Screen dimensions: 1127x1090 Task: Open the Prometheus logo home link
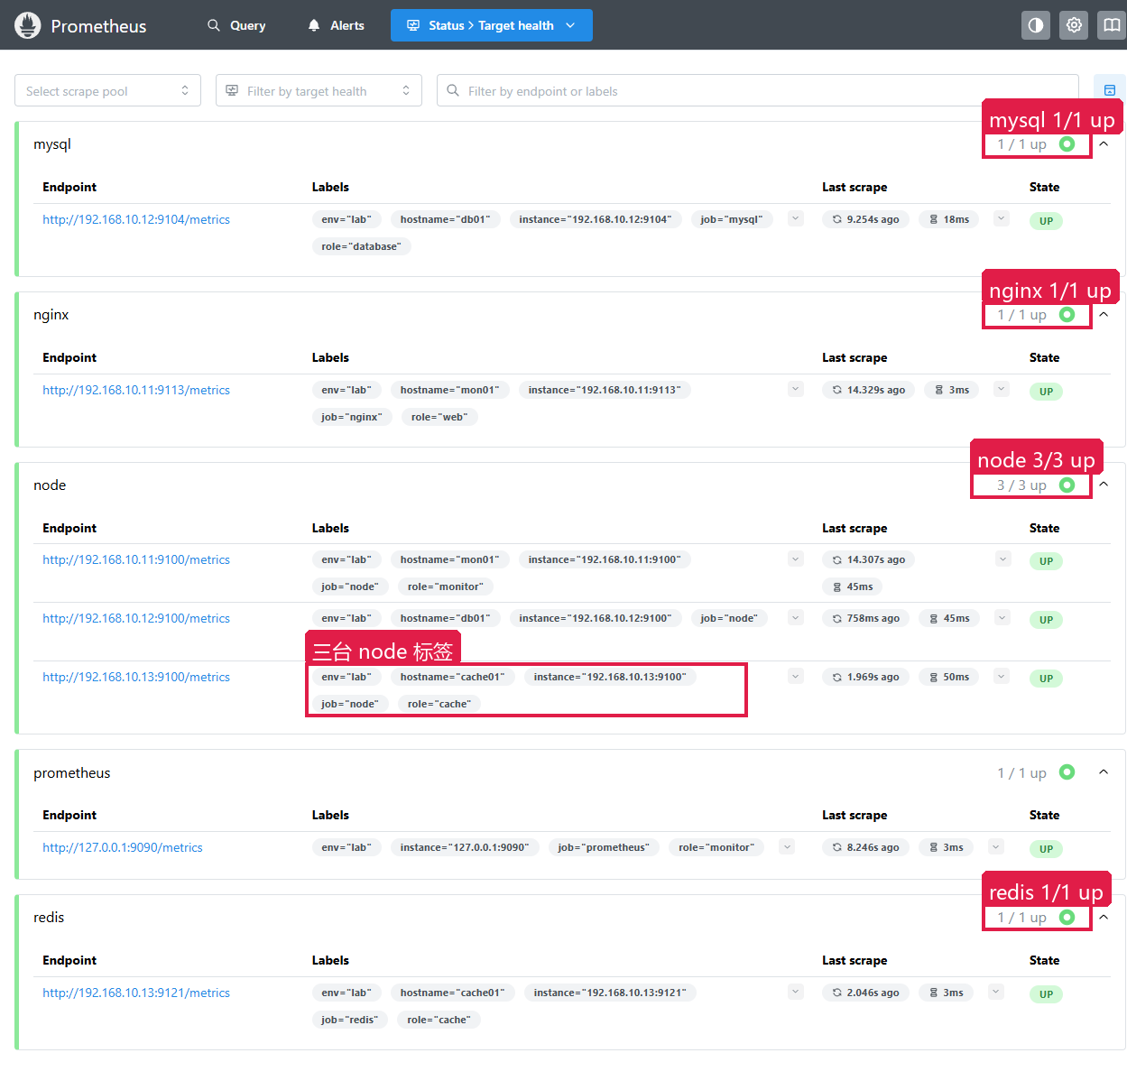(x=80, y=25)
